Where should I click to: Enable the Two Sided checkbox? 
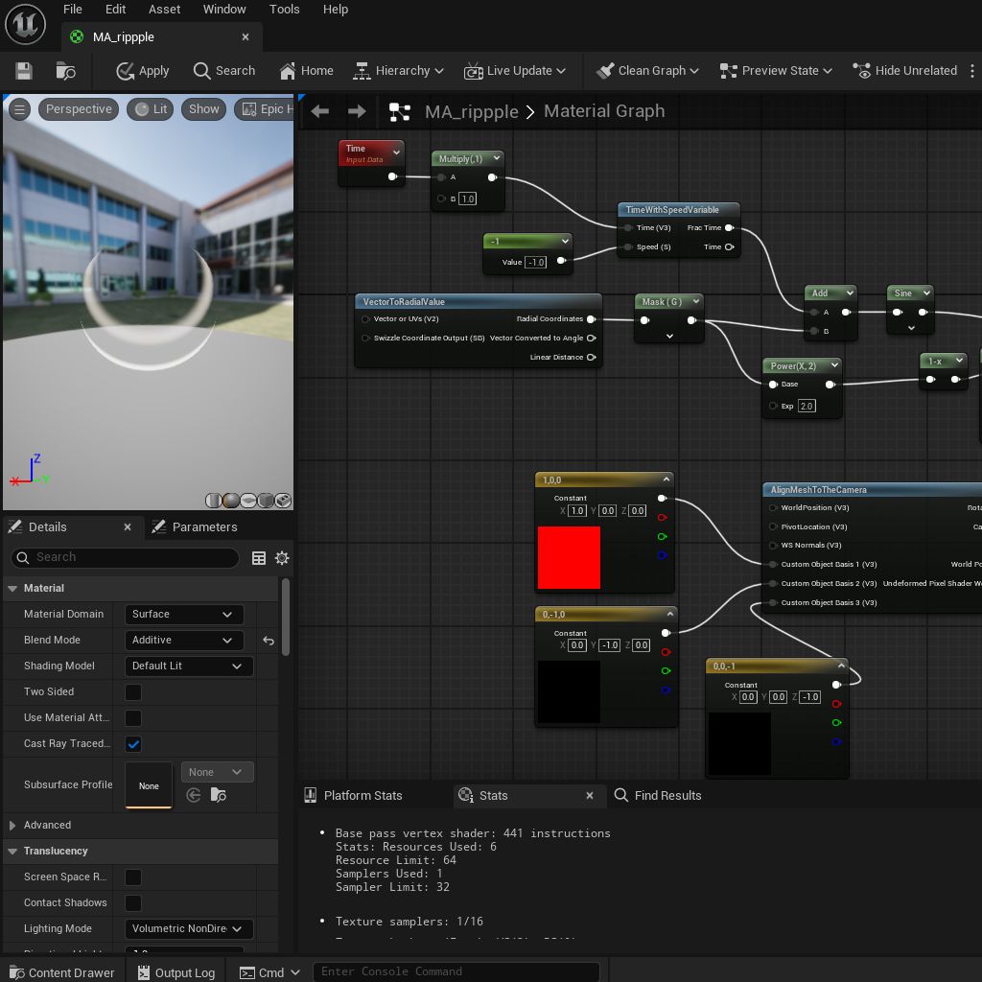click(133, 691)
